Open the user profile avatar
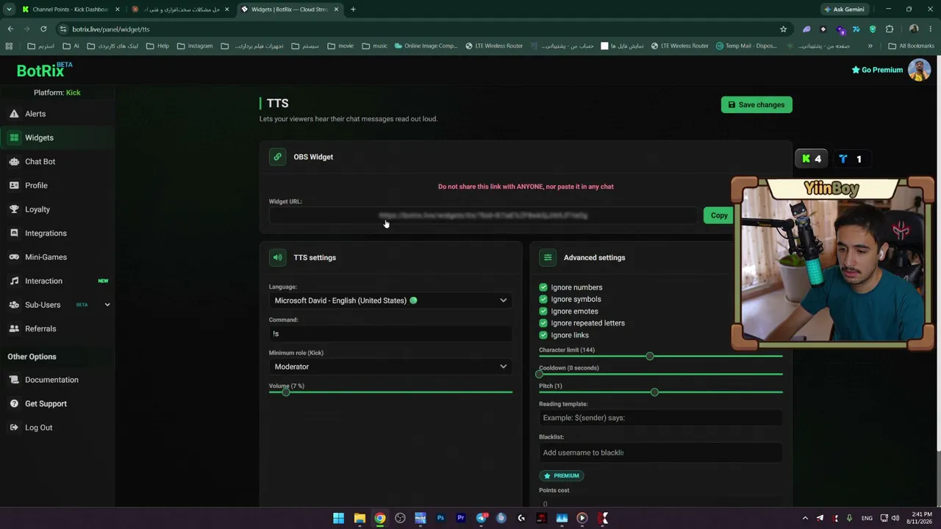Screen dimensions: 941x529 (919, 70)
